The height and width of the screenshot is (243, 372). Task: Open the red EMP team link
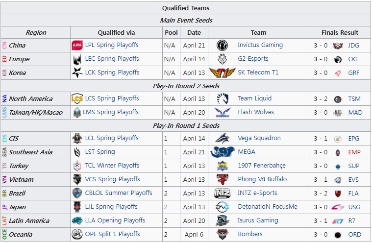click(354, 152)
